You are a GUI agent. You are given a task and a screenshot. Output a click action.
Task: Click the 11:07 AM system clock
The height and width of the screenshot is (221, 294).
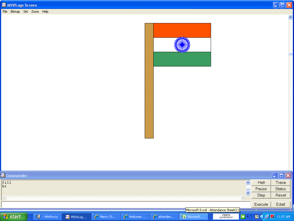pos(283,217)
